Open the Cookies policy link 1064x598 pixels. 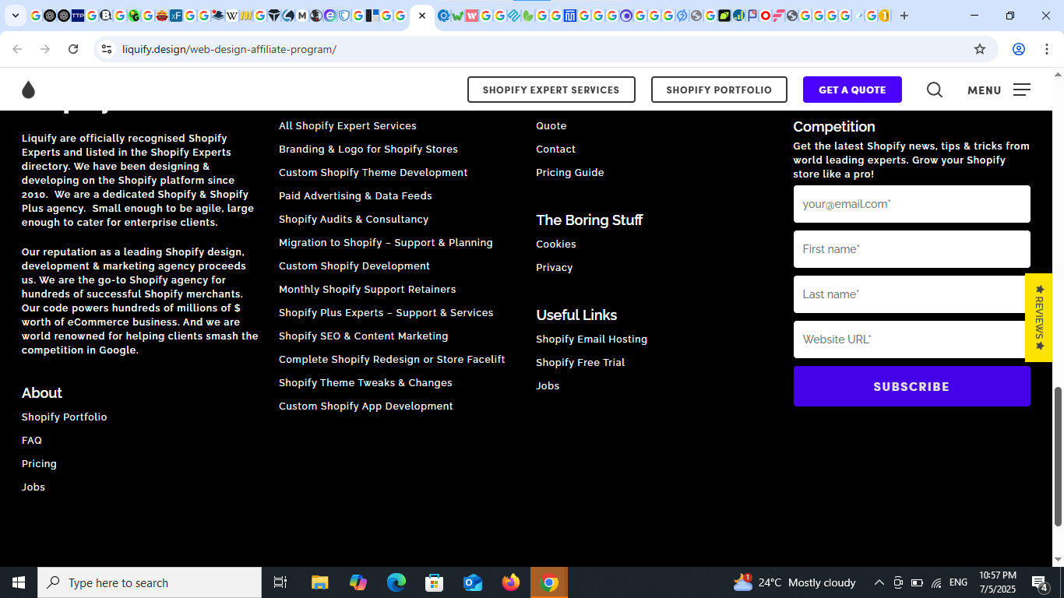pos(556,244)
